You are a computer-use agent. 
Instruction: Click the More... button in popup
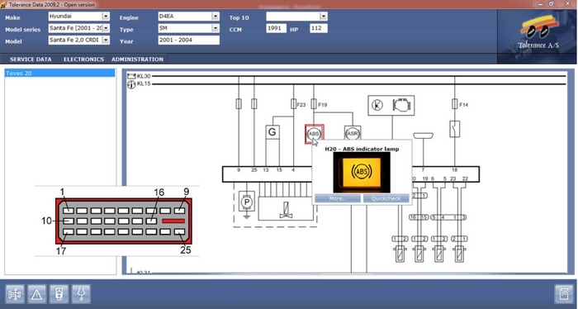point(338,198)
